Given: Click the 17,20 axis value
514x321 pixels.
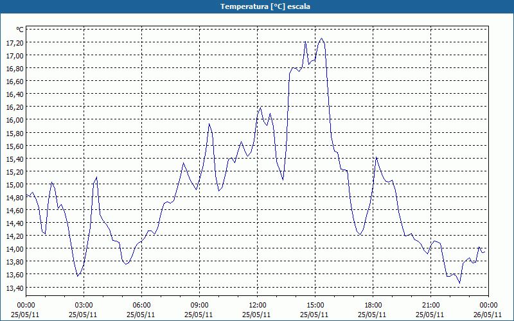Looking at the screenshot, I should 15,42.
